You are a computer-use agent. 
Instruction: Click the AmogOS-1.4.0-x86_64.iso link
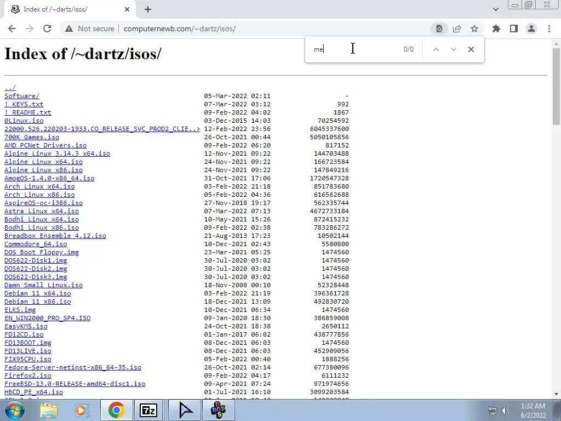(x=49, y=178)
